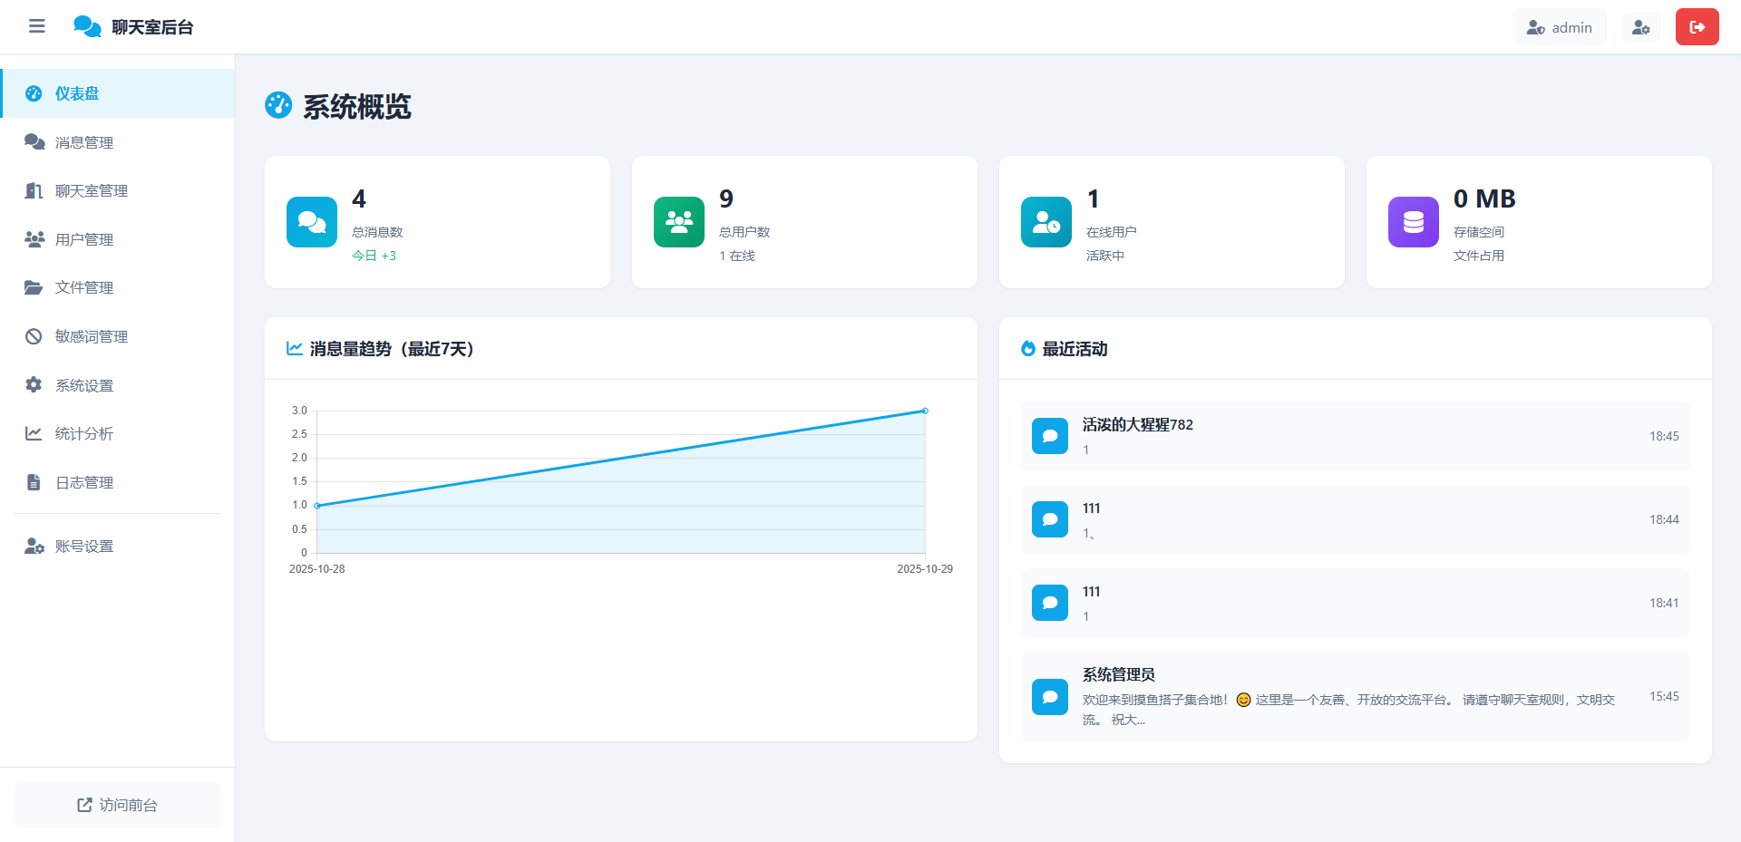Screen dimensions: 1741x842
Task: Click the 日志管理 document icon
Action: 34,482
